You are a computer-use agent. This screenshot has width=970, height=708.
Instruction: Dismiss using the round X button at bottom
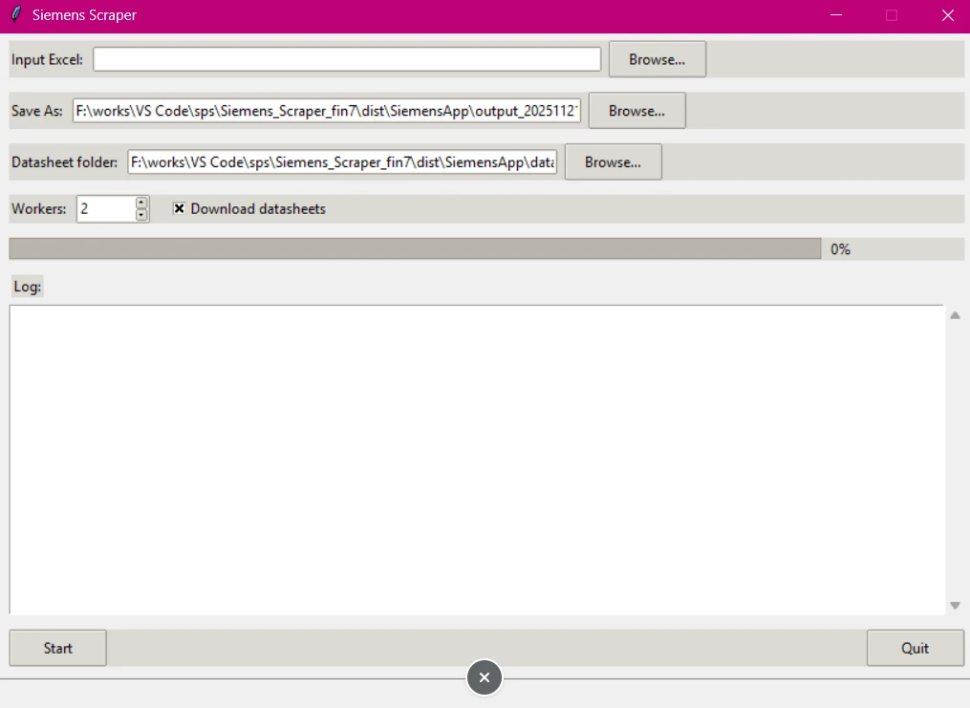[485, 677]
